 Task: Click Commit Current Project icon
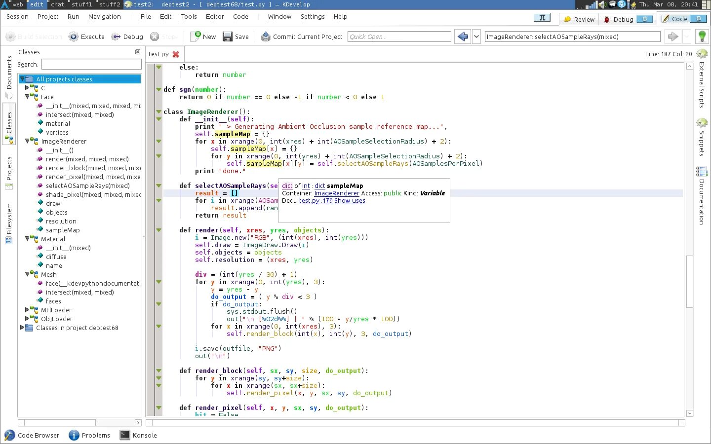[266, 37]
